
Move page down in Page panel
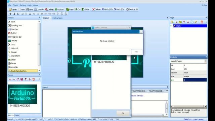pos(188,22)
